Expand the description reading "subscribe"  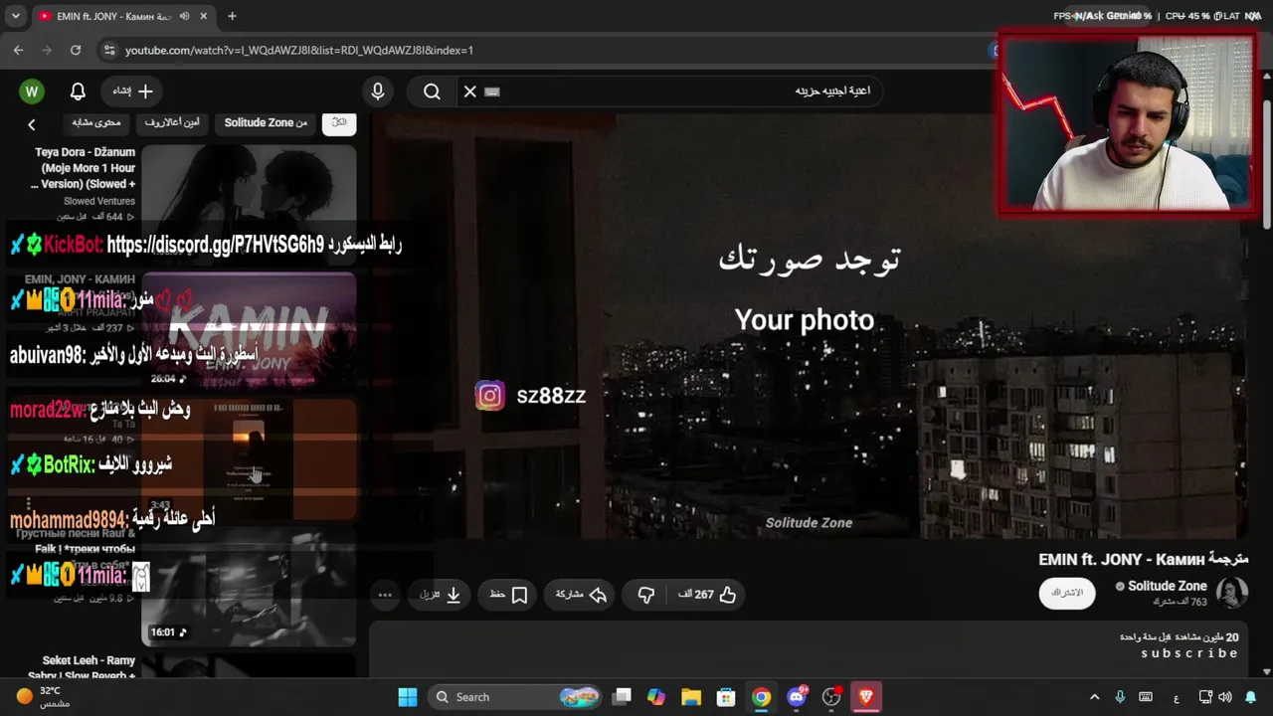1189,653
